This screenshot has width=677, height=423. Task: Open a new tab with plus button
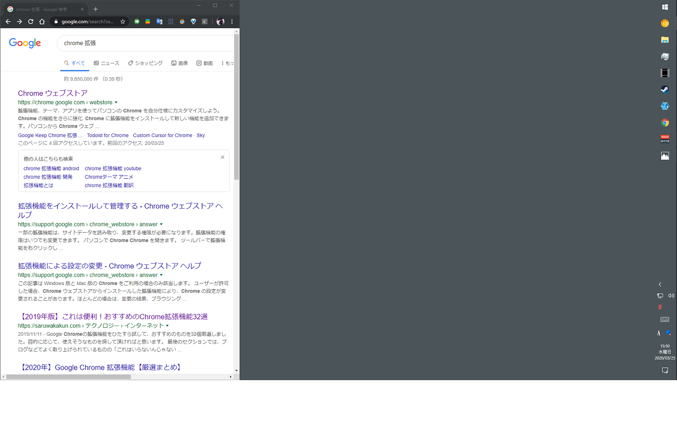click(x=95, y=9)
